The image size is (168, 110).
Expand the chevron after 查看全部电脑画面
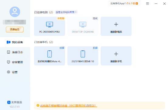click(x=76, y=12)
